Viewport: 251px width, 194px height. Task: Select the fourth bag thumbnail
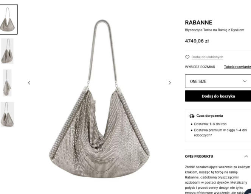click(7, 114)
